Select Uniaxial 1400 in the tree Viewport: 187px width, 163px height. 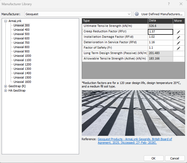[x=22, y=73]
